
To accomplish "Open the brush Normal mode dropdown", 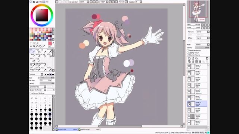I will point(42,74).
